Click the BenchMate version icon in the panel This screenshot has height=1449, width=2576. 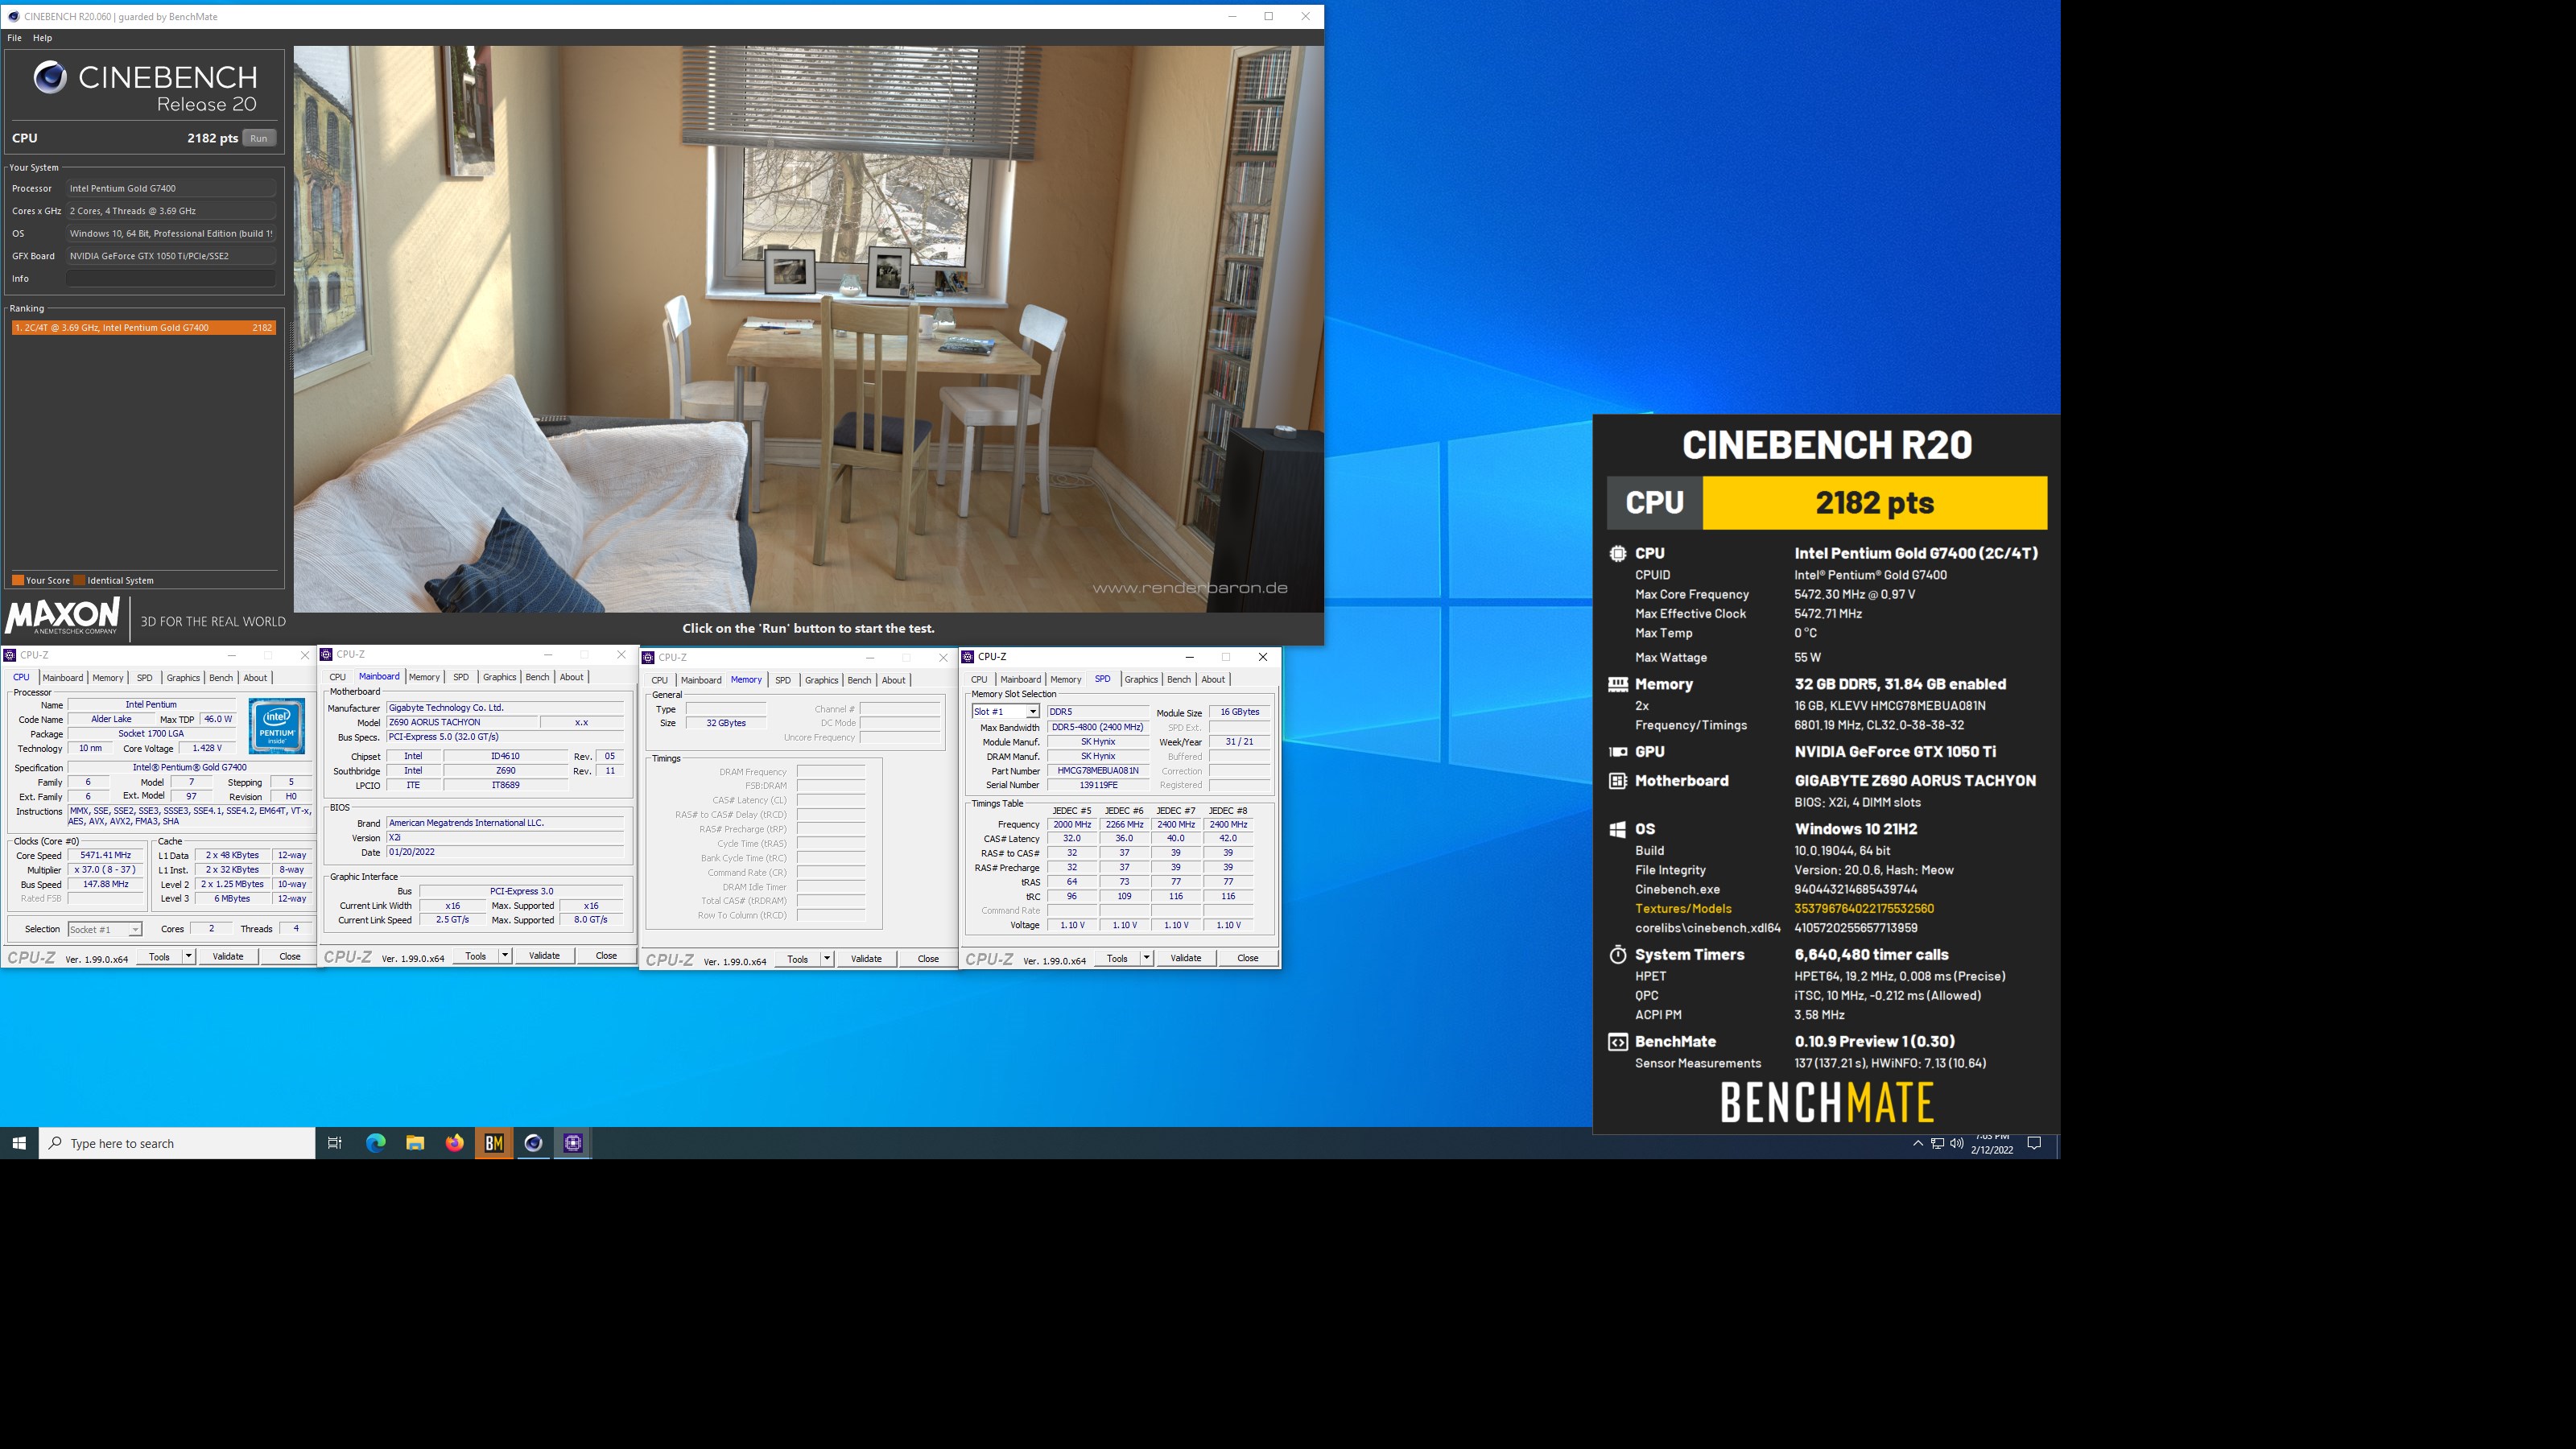[x=1617, y=1042]
